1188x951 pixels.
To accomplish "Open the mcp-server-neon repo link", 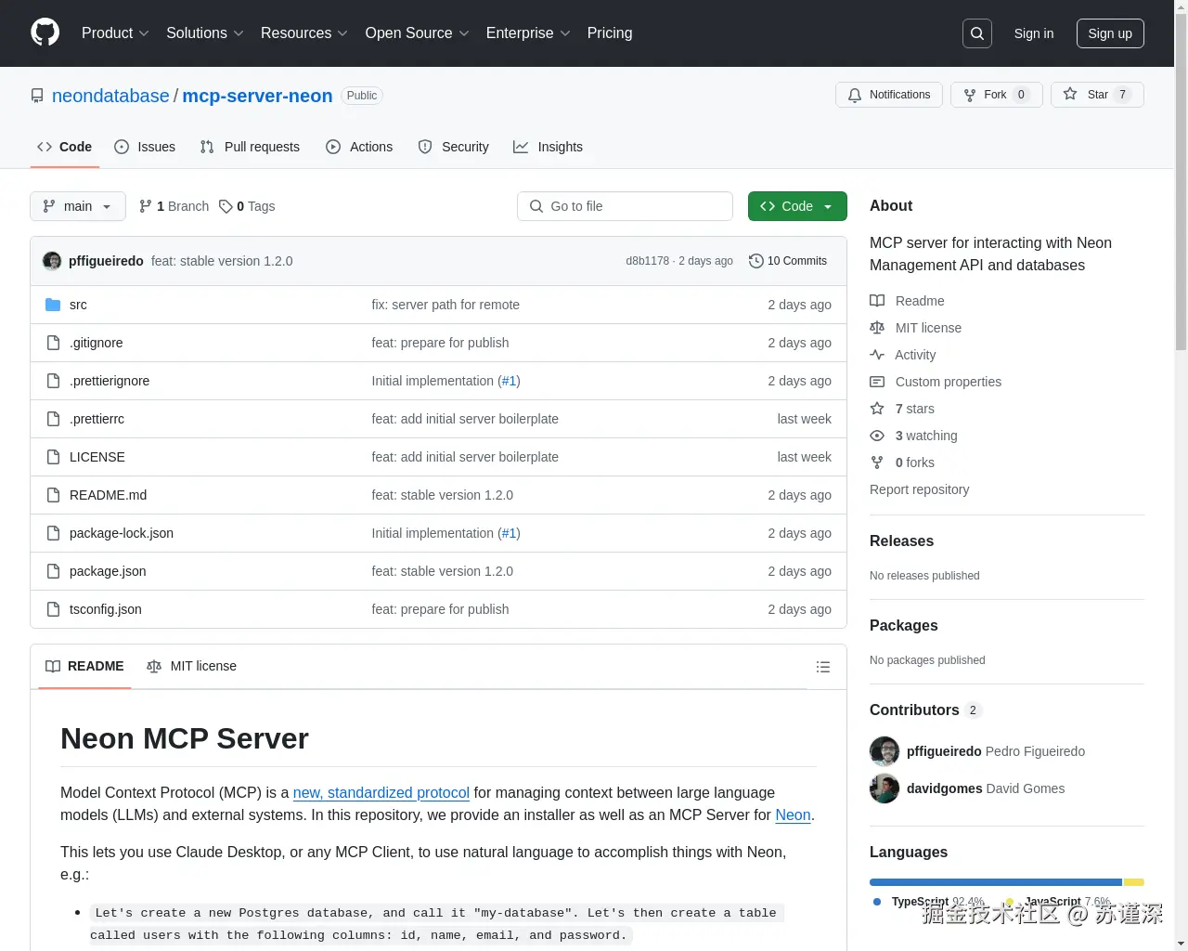I will click(x=257, y=96).
